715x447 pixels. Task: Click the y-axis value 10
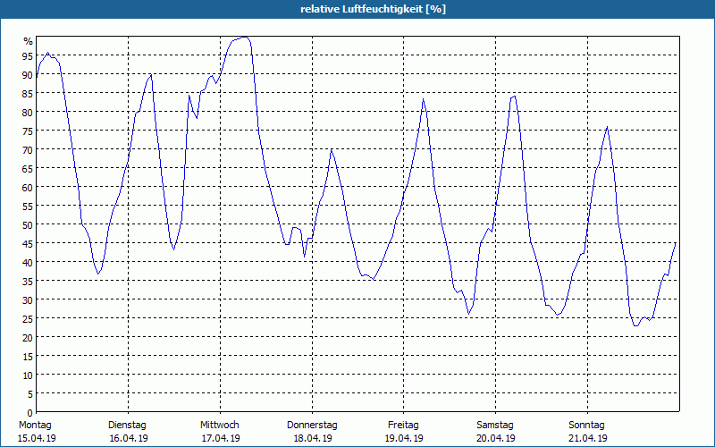click(x=28, y=375)
